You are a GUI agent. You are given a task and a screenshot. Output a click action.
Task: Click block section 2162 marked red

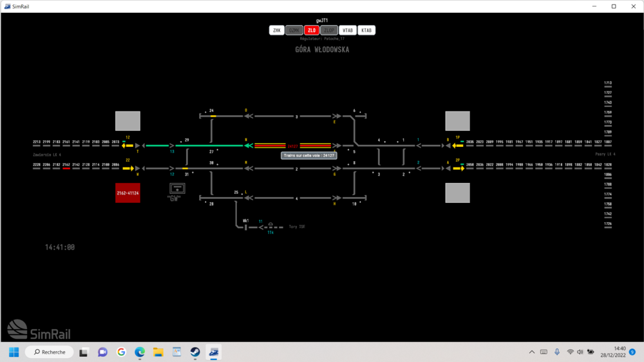pos(66,169)
